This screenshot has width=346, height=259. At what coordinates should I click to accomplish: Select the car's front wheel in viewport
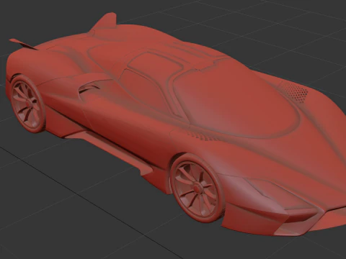(198, 188)
